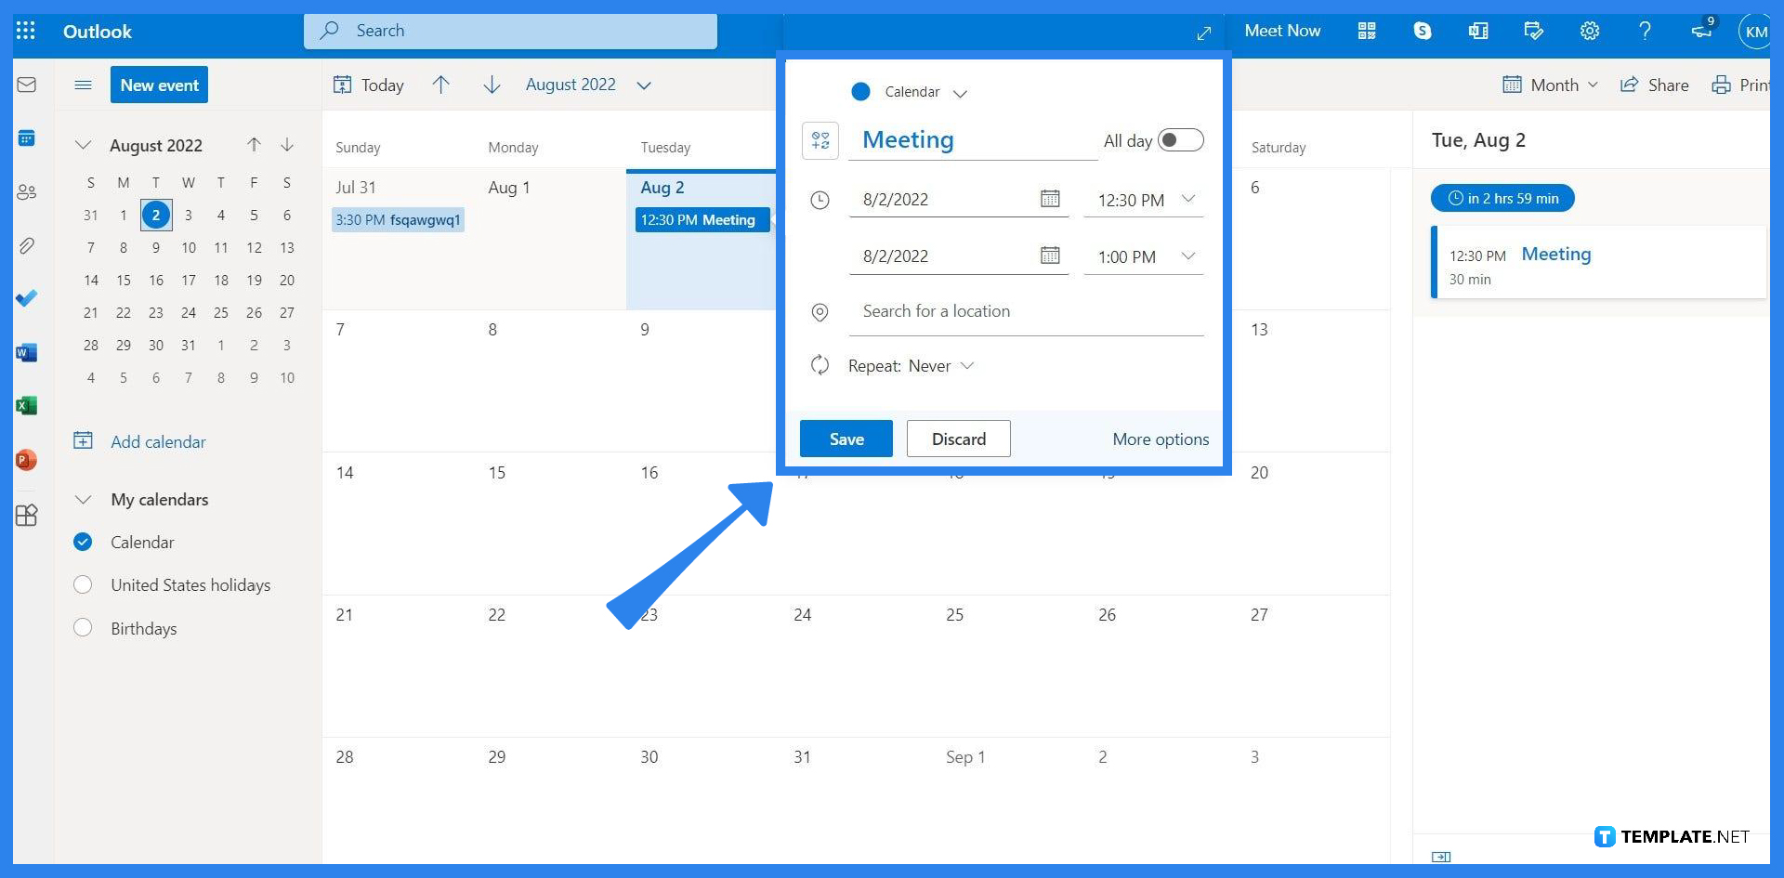
Task: Uncheck the Calendar under My calendars
Action: [83, 542]
